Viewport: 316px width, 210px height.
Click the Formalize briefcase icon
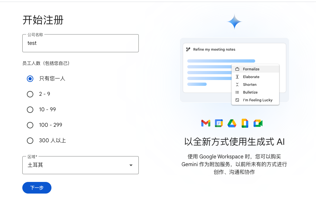point(237,69)
